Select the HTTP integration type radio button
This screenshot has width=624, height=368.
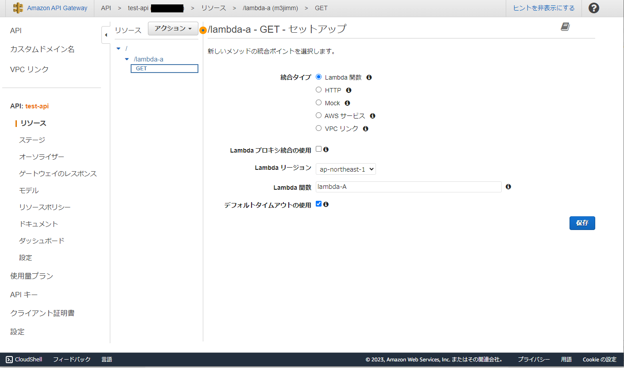pyautogui.click(x=318, y=89)
